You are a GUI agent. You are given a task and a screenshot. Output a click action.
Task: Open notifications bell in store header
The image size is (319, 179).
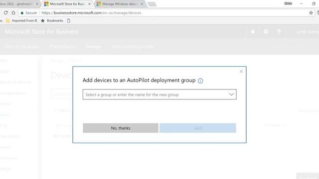[x=253, y=32]
